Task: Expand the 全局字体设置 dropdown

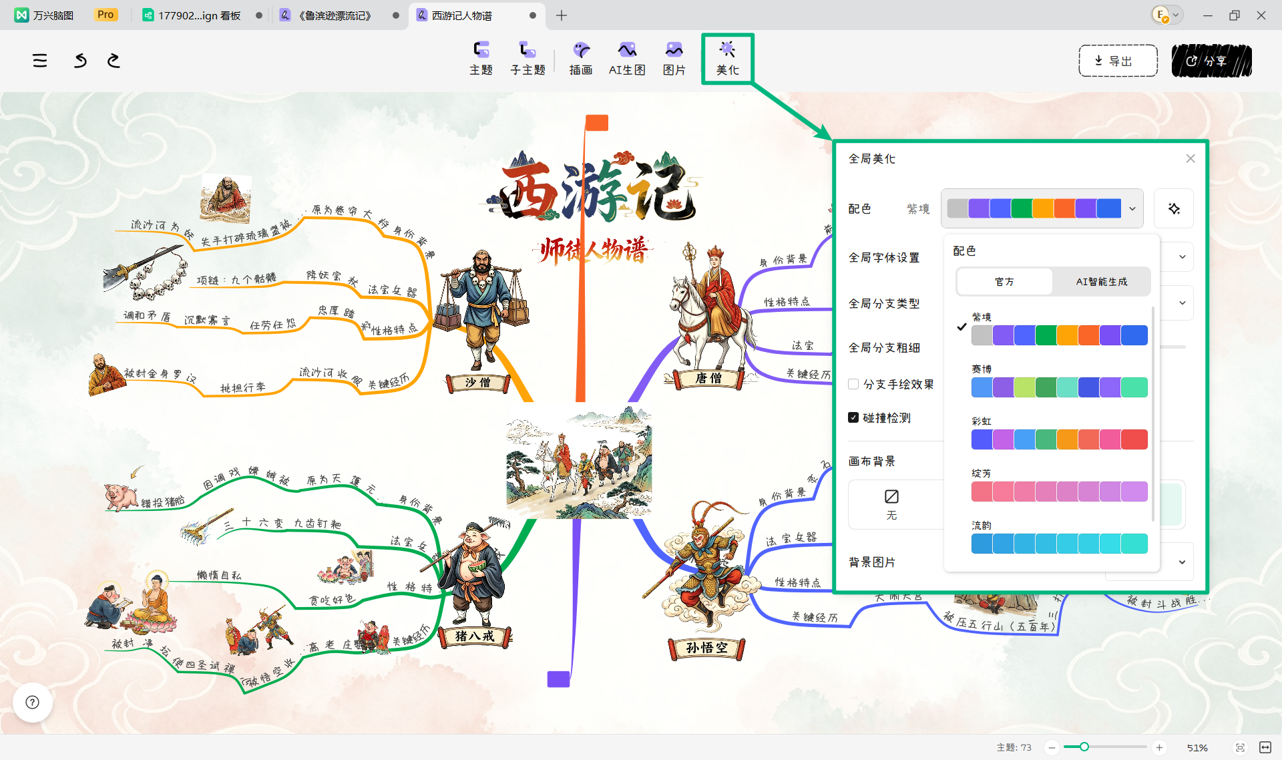Action: (x=1182, y=257)
